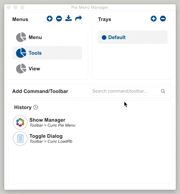Viewport: 180px width, 194px height.
Task: Click the Show Manager command icon
Action: coord(20,122)
